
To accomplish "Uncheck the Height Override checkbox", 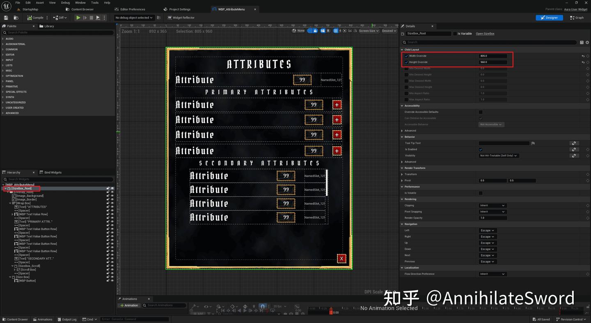I will [x=406, y=62].
